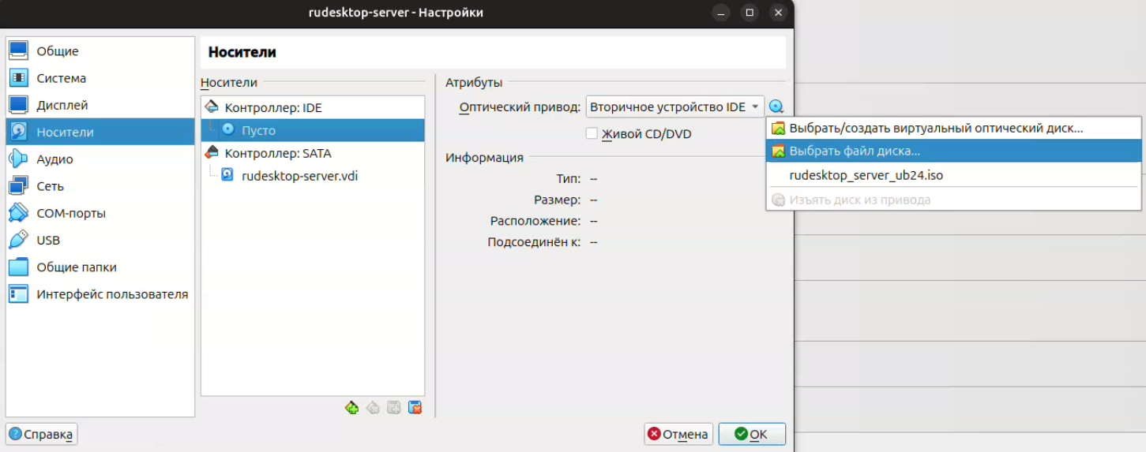
Task: Switch to the Сеть settings section
Action: [x=50, y=186]
